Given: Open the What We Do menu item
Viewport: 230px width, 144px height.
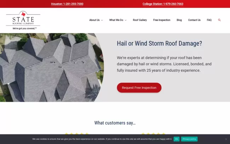Looking at the screenshot, I should tap(116, 20).
